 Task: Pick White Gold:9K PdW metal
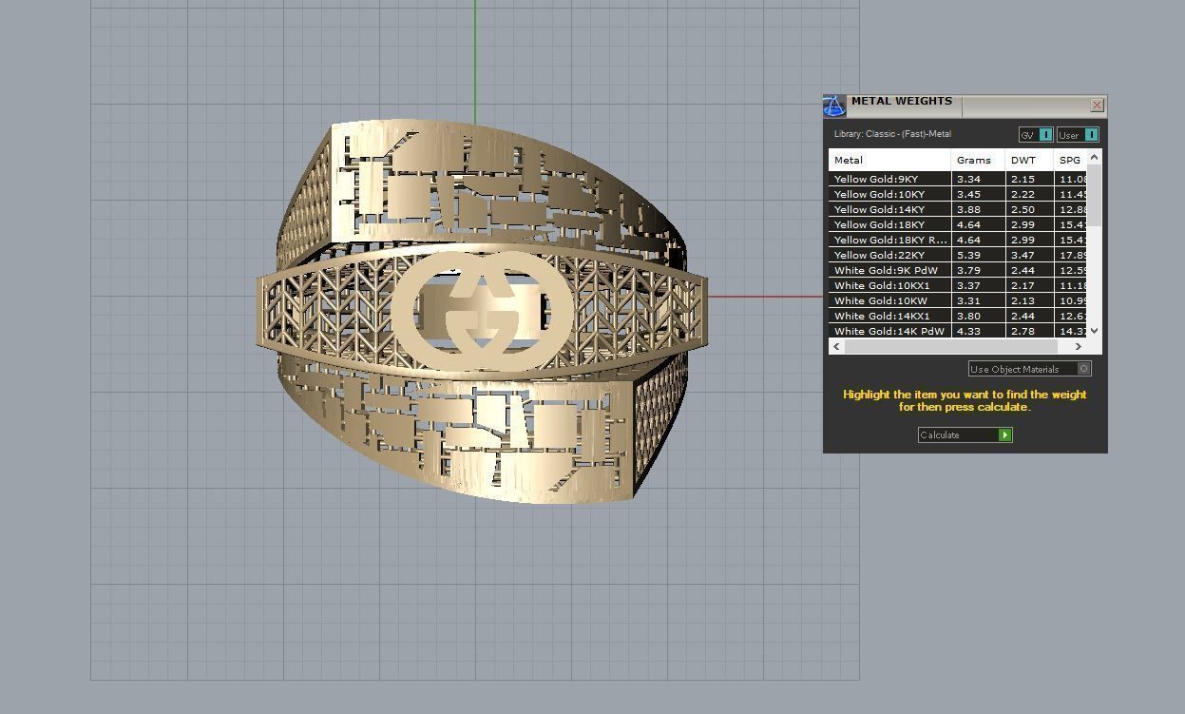coord(957,270)
